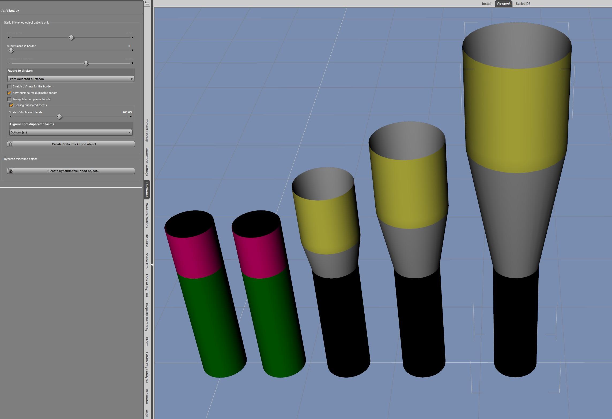Uncheck New surface for duplicated facets

9,93
